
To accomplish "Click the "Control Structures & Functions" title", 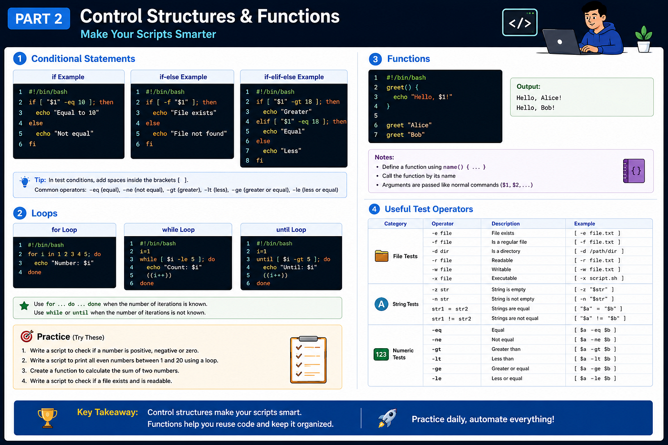I will [210, 16].
